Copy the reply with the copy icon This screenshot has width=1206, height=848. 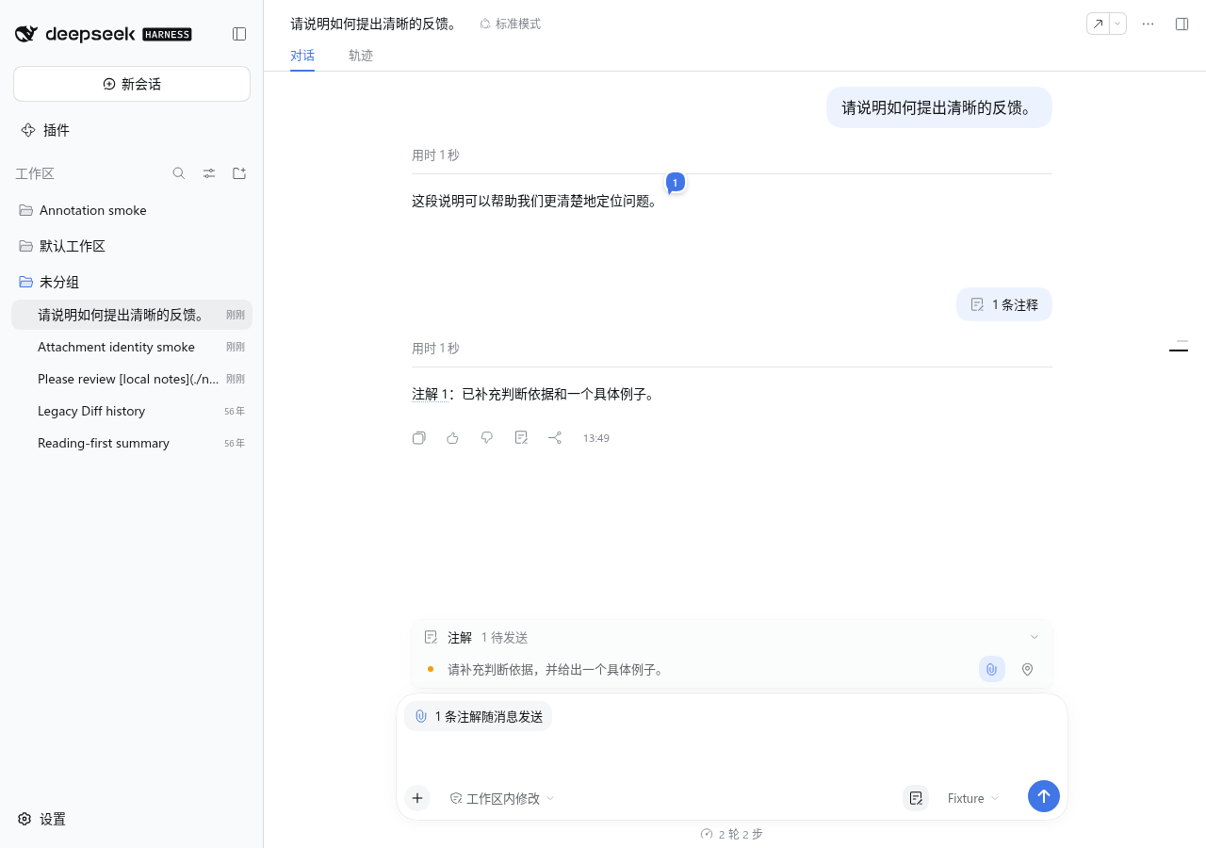pyautogui.click(x=419, y=437)
